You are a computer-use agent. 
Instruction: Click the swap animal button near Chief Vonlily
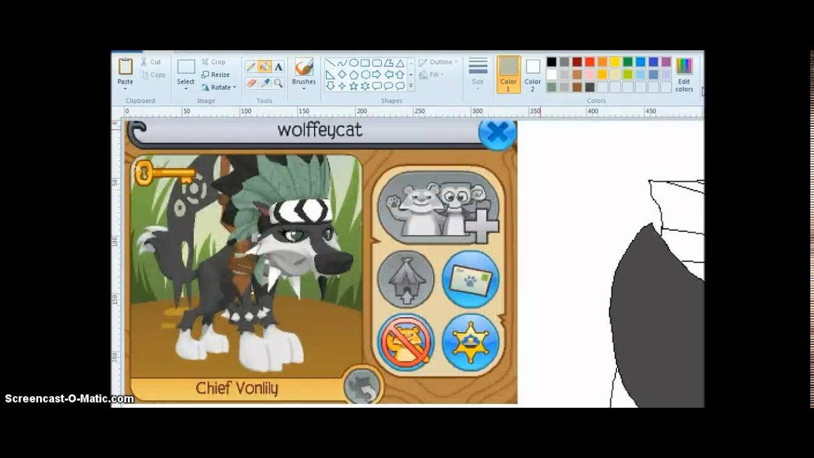[x=362, y=386]
